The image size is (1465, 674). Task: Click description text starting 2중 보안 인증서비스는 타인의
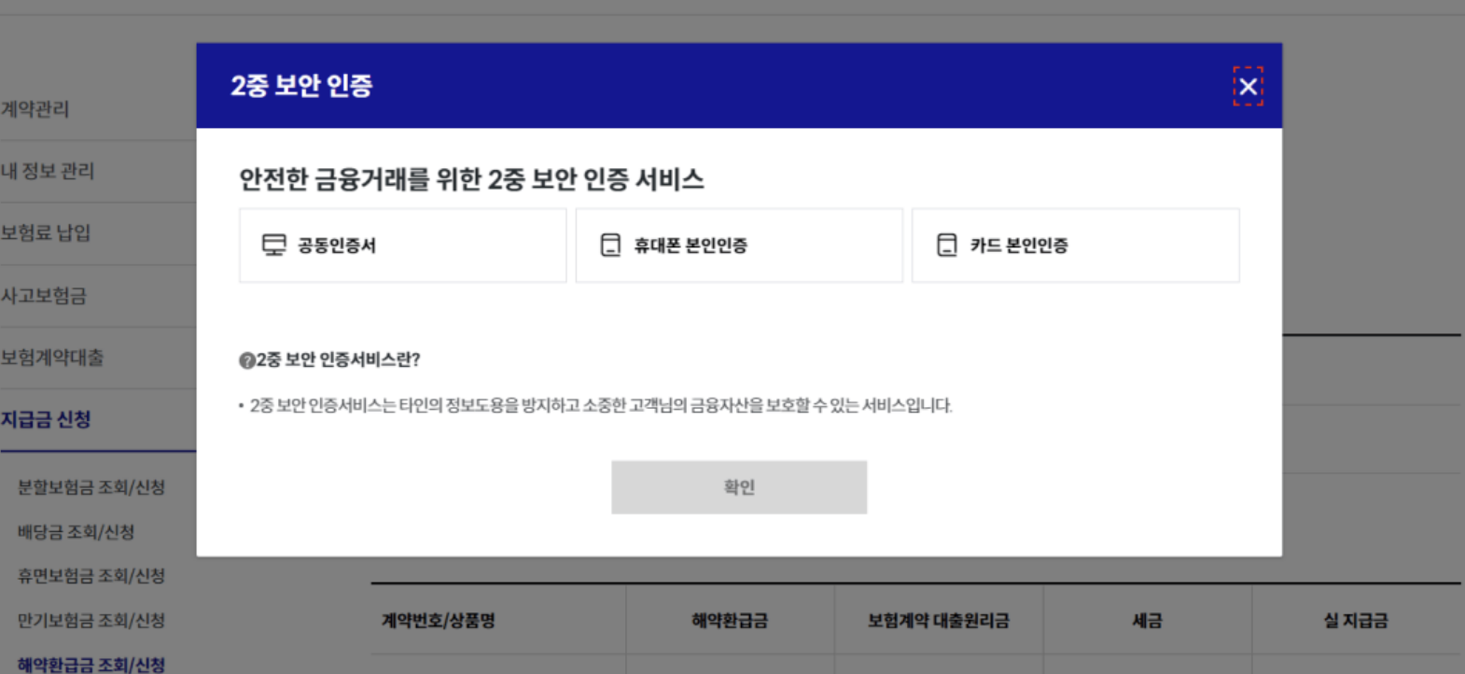(x=601, y=406)
